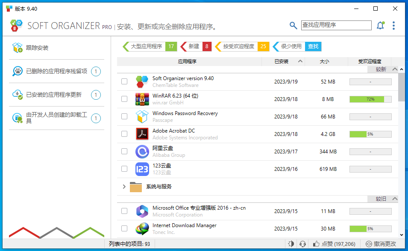Open the notifications bell icon
The width and height of the screenshot is (408, 251).
pos(380,26)
